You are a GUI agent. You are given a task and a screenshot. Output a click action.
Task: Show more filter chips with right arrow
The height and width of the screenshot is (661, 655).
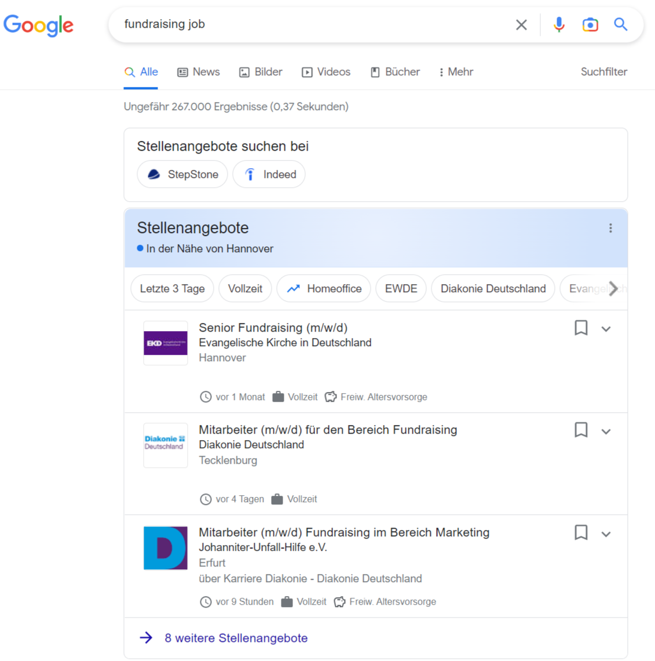613,288
